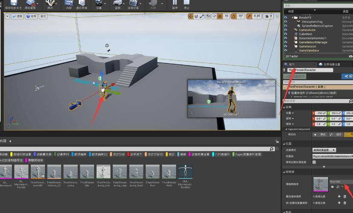Click skeletal mesh thumbnail in details
Image resolution: width=353 pixels, height=213 pixels.
point(321,184)
